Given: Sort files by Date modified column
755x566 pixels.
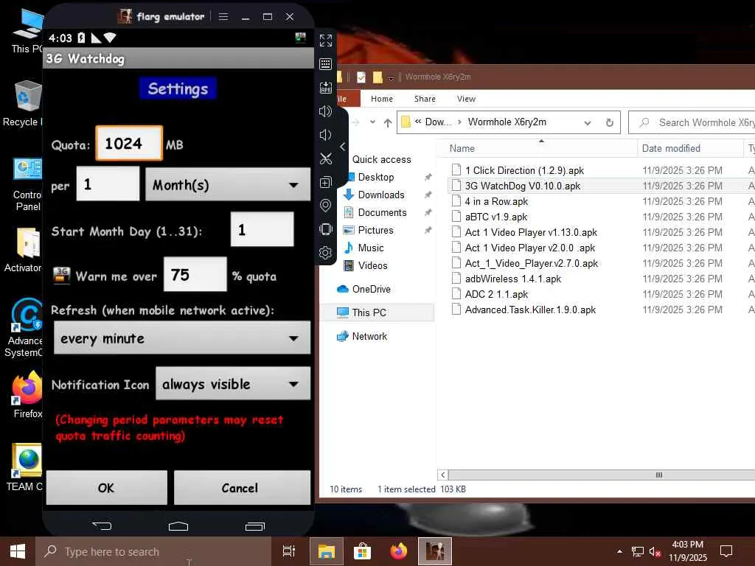Looking at the screenshot, I should [689, 148].
